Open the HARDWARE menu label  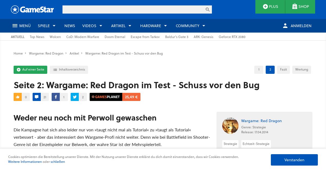point(151,26)
